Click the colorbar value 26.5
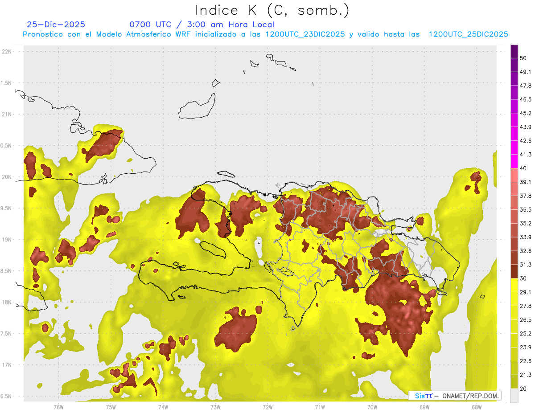 [x=525, y=320]
